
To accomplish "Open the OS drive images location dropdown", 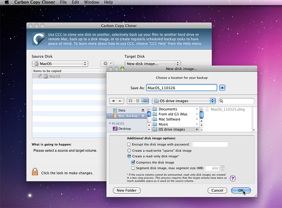I will pos(184,101).
